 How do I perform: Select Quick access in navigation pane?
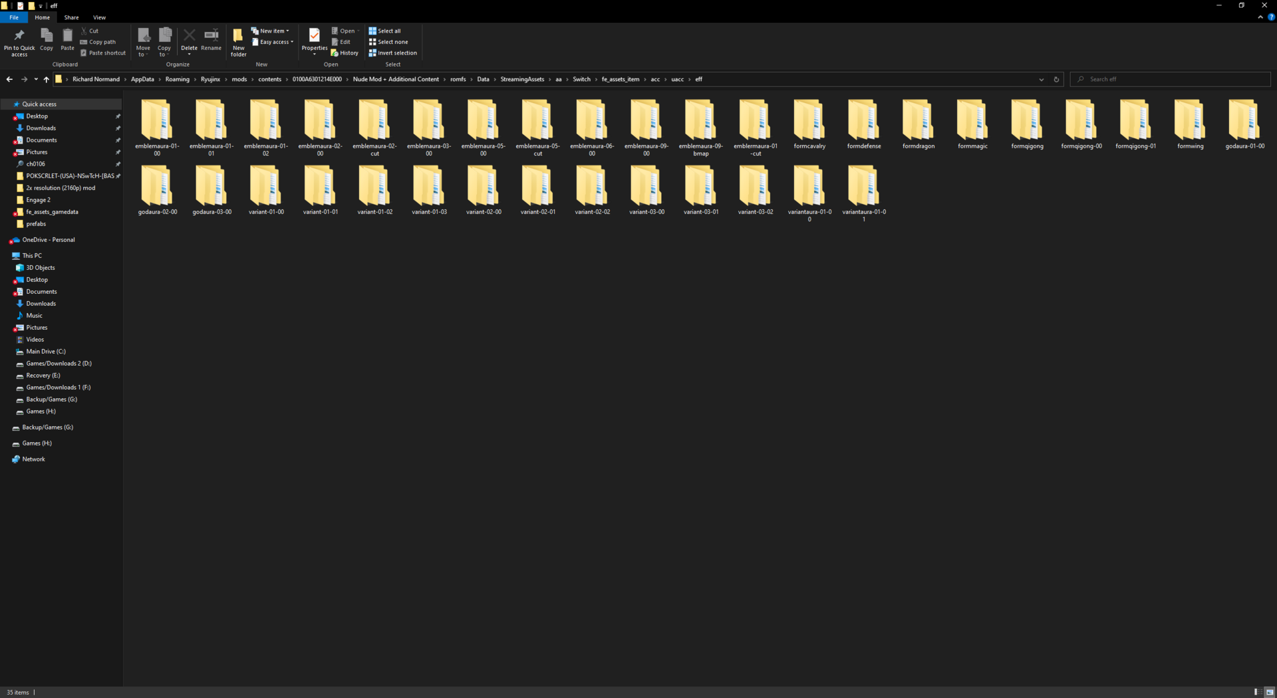39,104
